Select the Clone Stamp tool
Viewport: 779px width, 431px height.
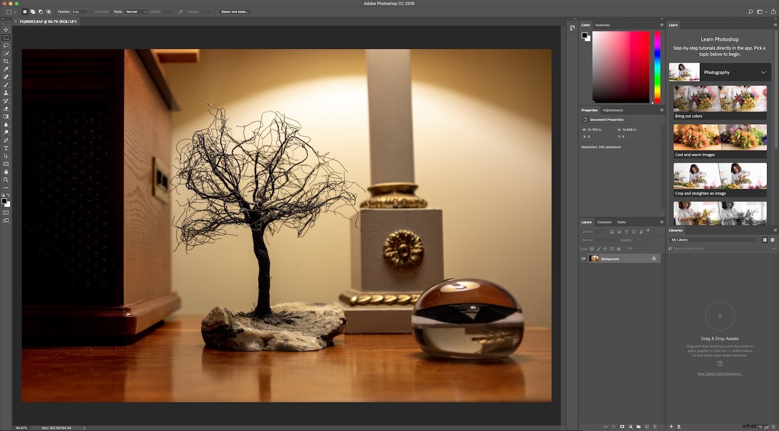(x=6, y=92)
